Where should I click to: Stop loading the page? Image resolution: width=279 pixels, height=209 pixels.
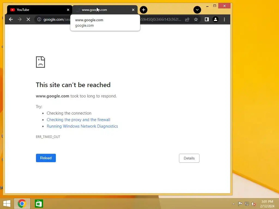click(x=28, y=19)
